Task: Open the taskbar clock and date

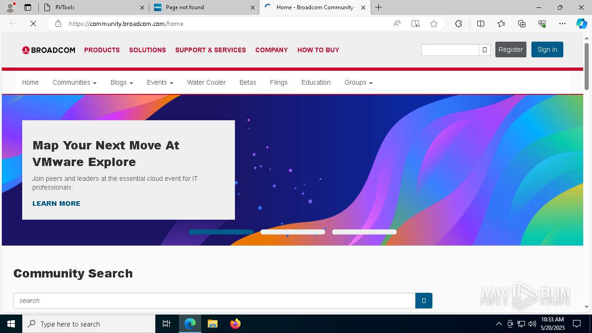Action: click(x=552, y=324)
